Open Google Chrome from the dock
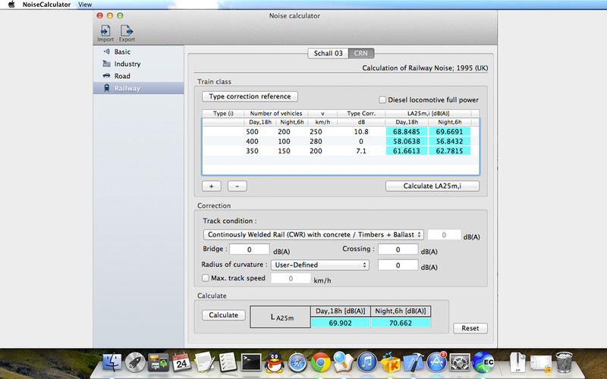Image resolution: width=607 pixels, height=379 pixels. click(319, 362)
